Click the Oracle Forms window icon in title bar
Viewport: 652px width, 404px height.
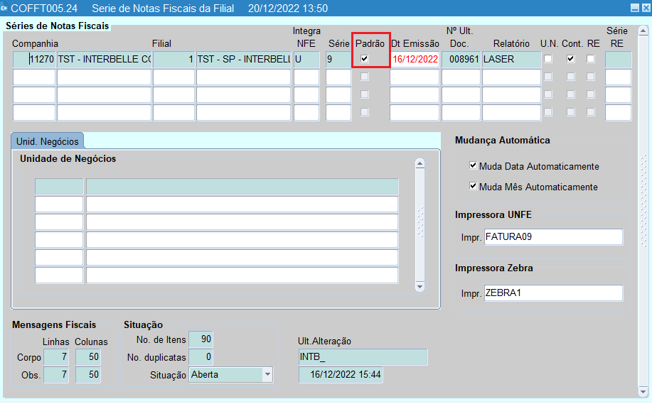pyautogui.click(x=4, y=8)
